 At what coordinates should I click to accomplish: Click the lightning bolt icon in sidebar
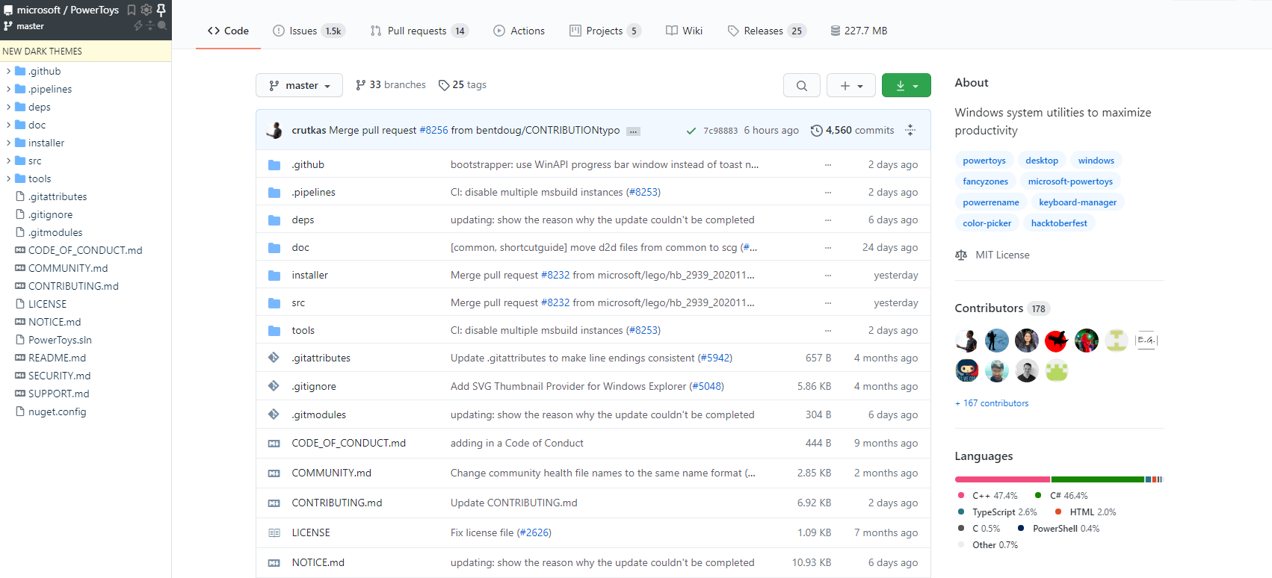click(x=138, y=25)
